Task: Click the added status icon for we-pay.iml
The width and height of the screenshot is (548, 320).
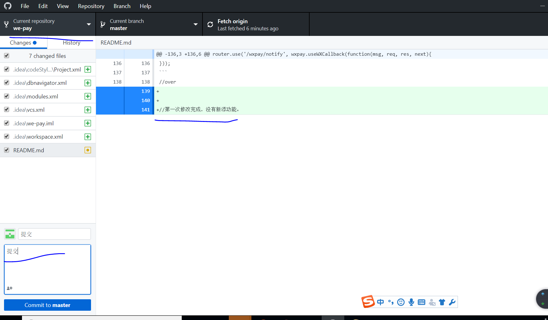Action: point(88,123)
